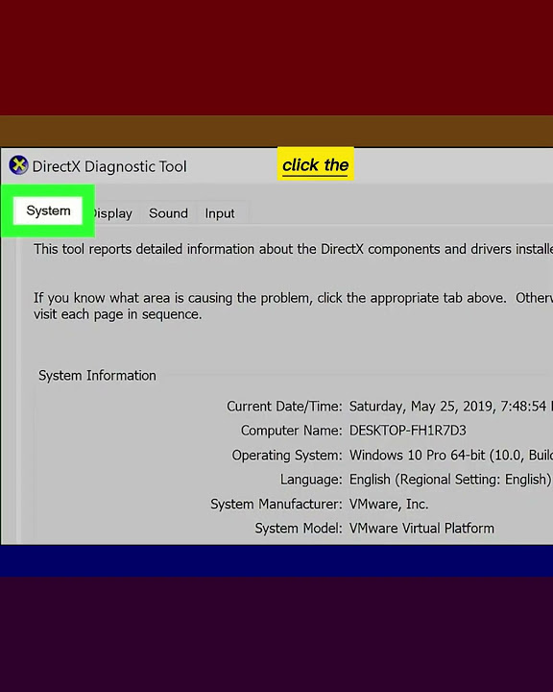Click the System Manufacturer label

[276, 504]
